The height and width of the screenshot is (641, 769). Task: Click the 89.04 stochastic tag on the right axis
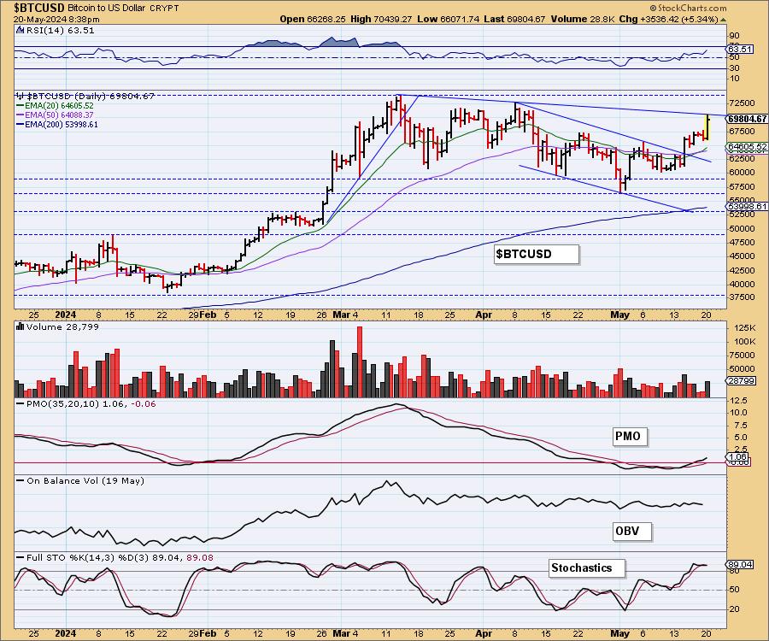point(740,564)
